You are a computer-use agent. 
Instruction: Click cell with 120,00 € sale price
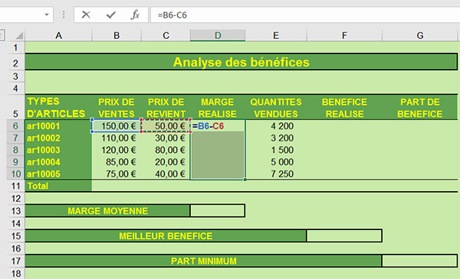tap(117, 150)
